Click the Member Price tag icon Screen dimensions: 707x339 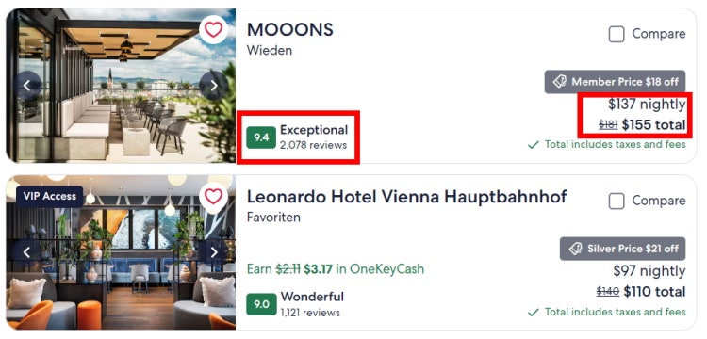click(560, 82)
